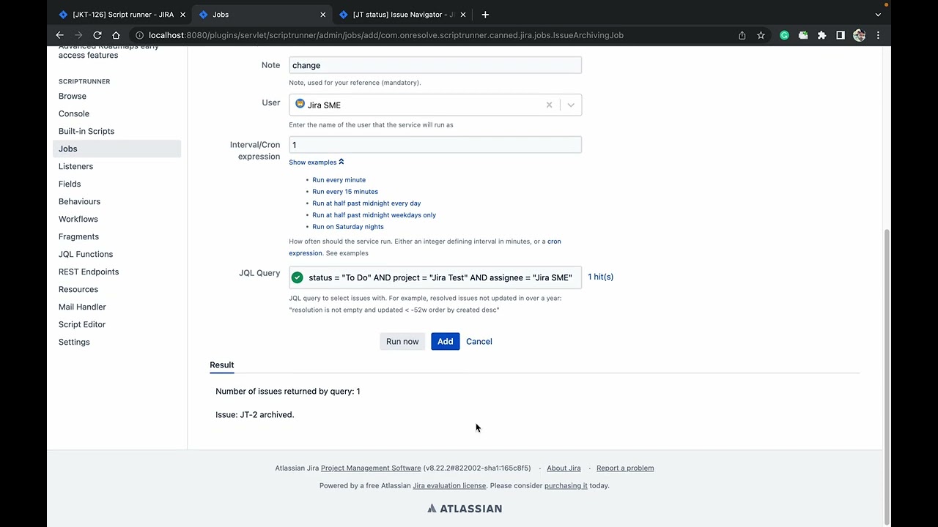This screenshot has width=938, height=527.
Task: Open Resources in the sidebar
Action: tap(78, 289)
